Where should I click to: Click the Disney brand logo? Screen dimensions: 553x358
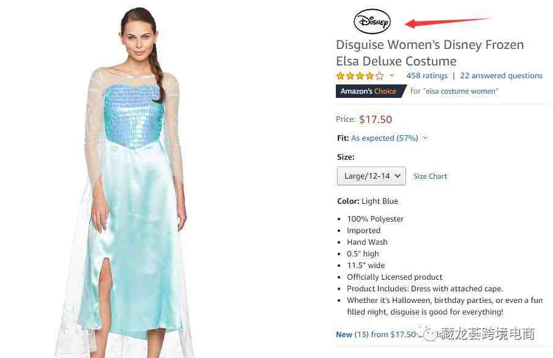pyautogui.click(x=372, y=21)
